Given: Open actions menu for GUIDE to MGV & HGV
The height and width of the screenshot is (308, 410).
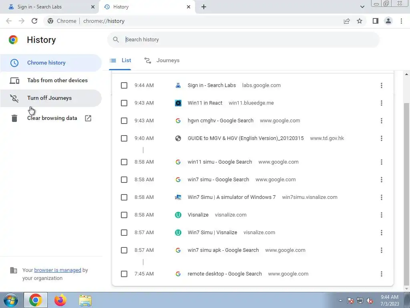Looking at the screenshot, I should [x=382, y=138].
